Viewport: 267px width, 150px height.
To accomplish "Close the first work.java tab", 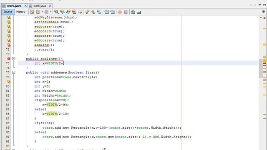I will pyautogui.click(x=25, y=6).
